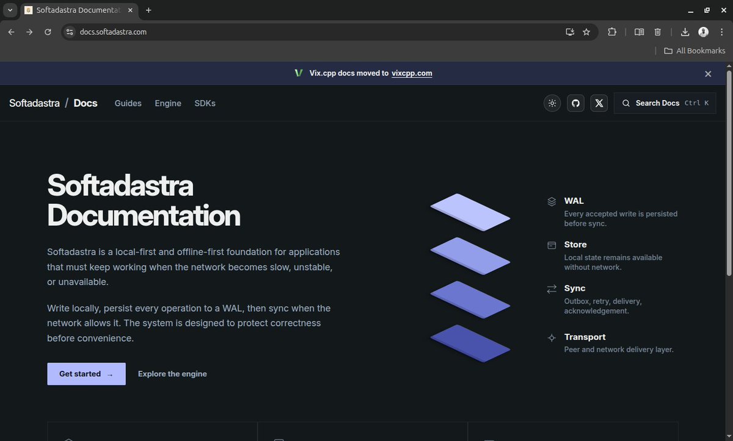Close the Softadastra Documentation tab
This screenshot has height=441, width=733.
click(x=130, y=10)
